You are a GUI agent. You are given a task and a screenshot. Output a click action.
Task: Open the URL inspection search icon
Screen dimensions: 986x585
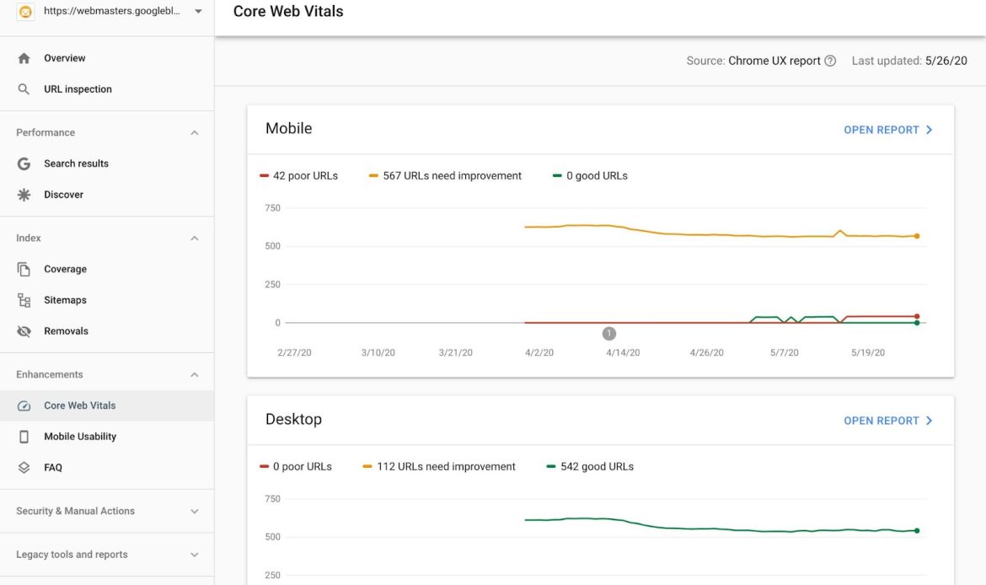[x=24, y=89]
